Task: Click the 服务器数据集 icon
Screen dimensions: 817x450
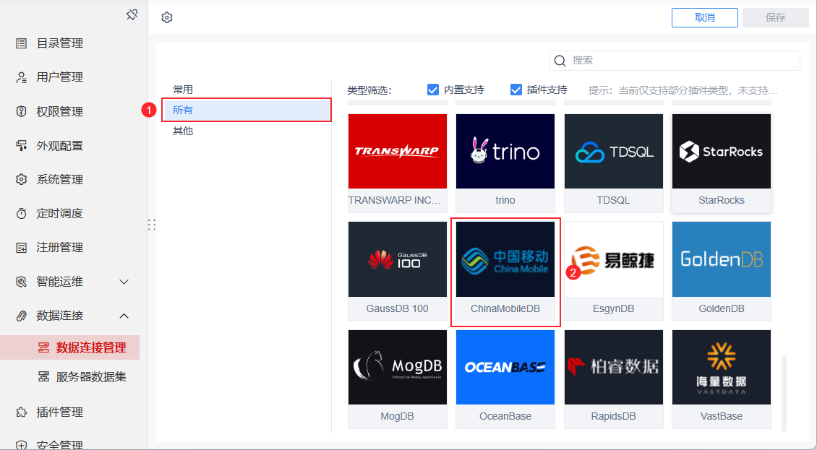Action: tap(44, 376)
